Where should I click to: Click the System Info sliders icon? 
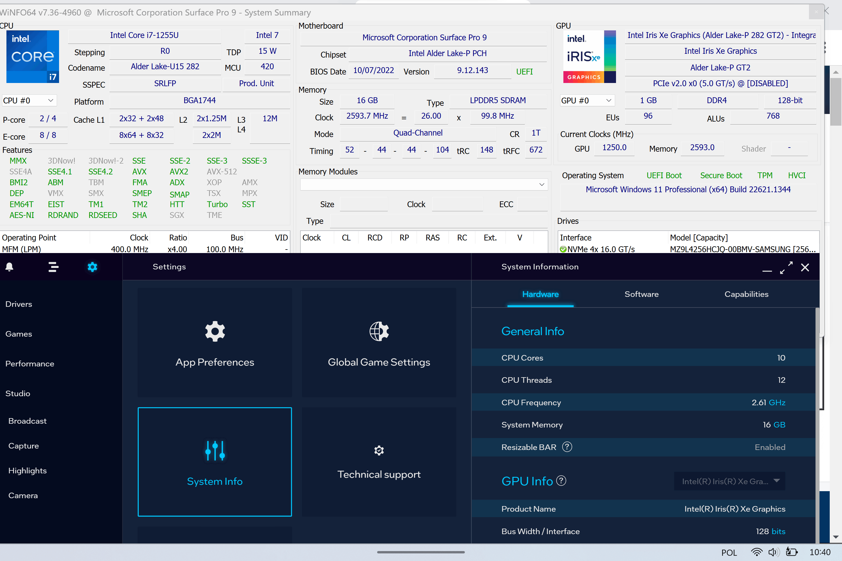tap(215, 451)
